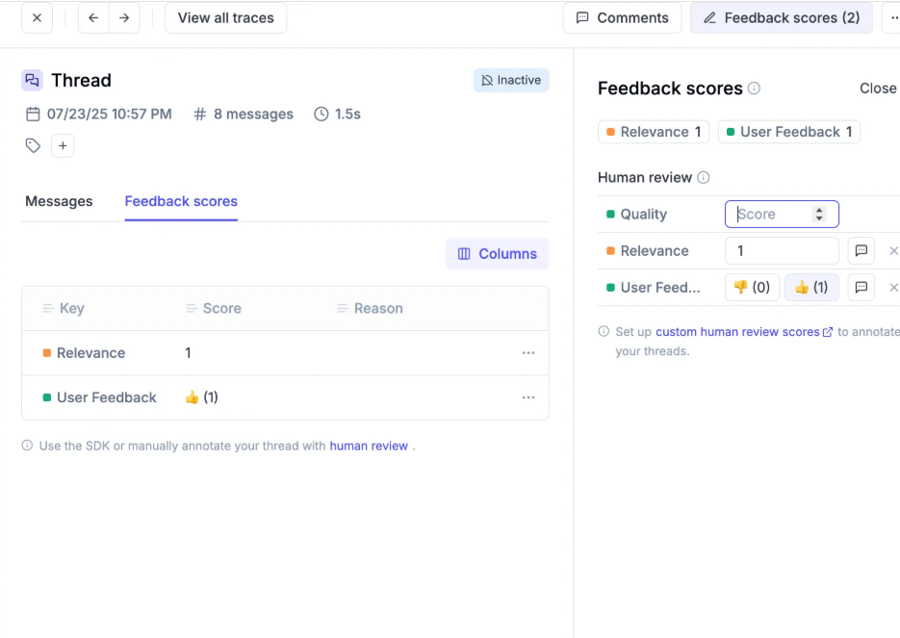The height and width of the screenshot is (638, 900).
Task: Select thumbs up (1) for User Feedback
Action: [811, 288]
